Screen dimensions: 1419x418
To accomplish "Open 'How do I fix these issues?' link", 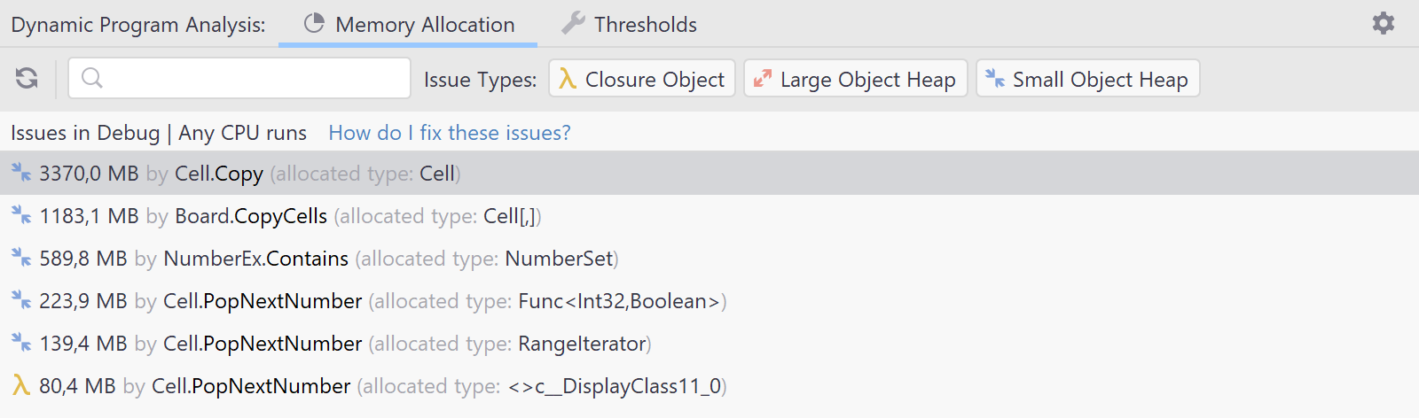I will pos(450,133).
